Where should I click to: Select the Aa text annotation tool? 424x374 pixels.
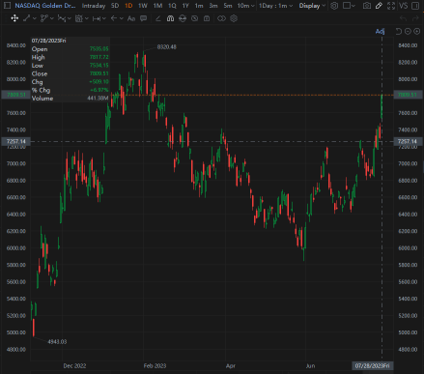pos(131,18)
